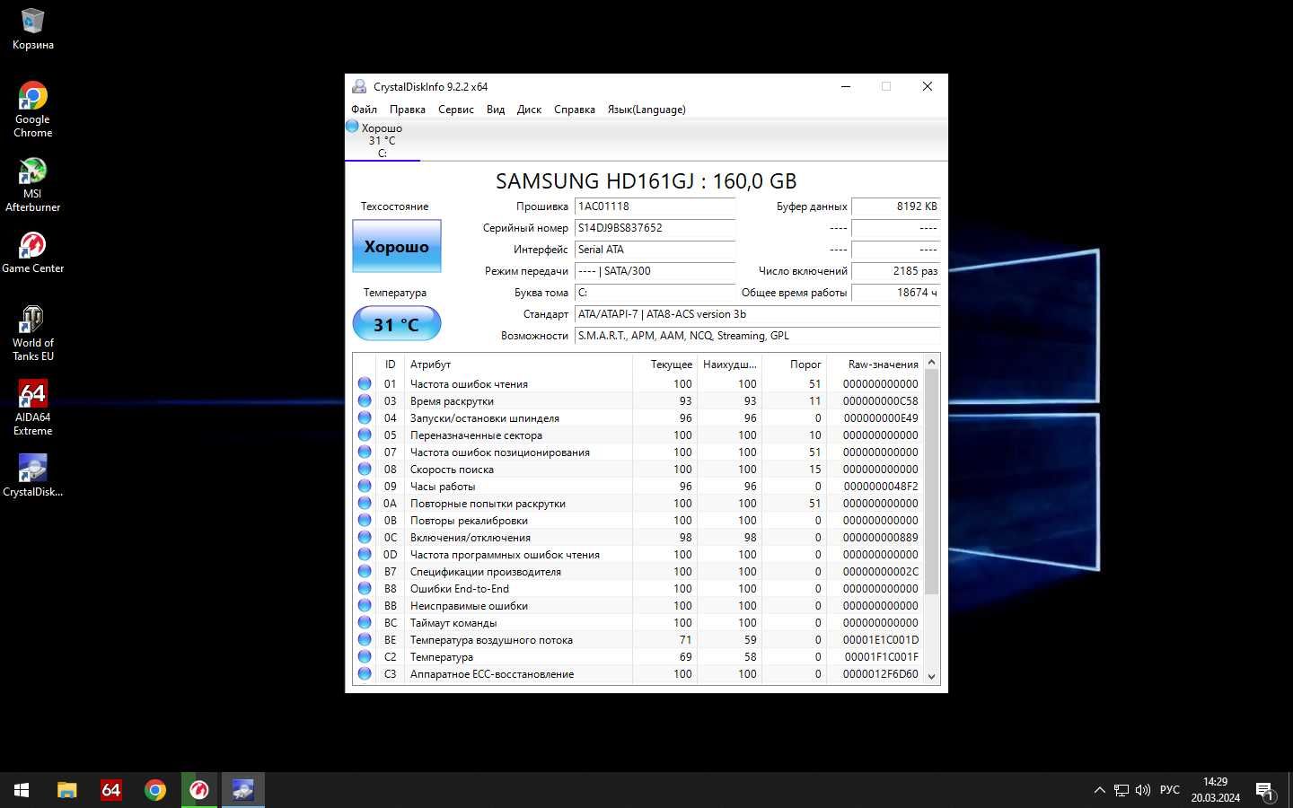Click the Буфер данных 8192 KB field
Screen dimensions: 1293x808
click(895, 206)
